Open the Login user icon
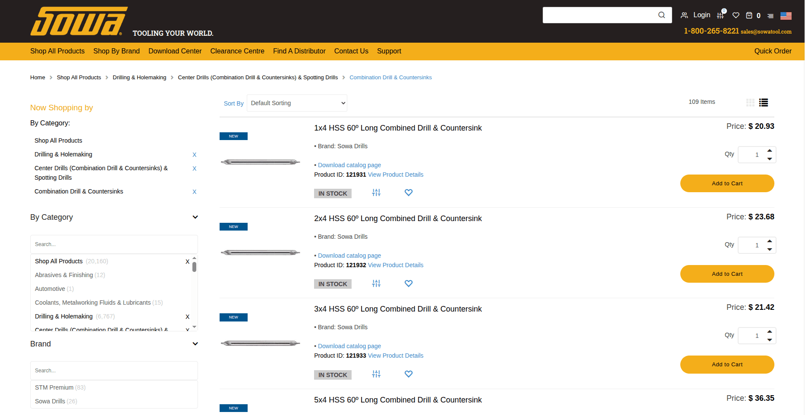 [x=684, y=15]
